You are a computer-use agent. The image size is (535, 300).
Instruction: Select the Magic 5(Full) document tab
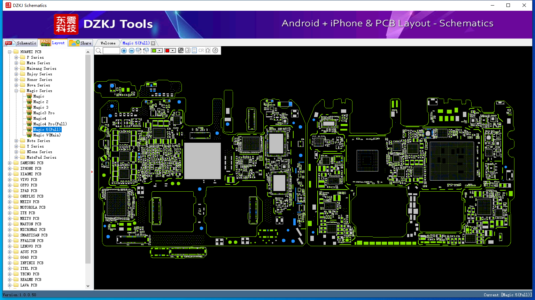click(x=136, y=43)
